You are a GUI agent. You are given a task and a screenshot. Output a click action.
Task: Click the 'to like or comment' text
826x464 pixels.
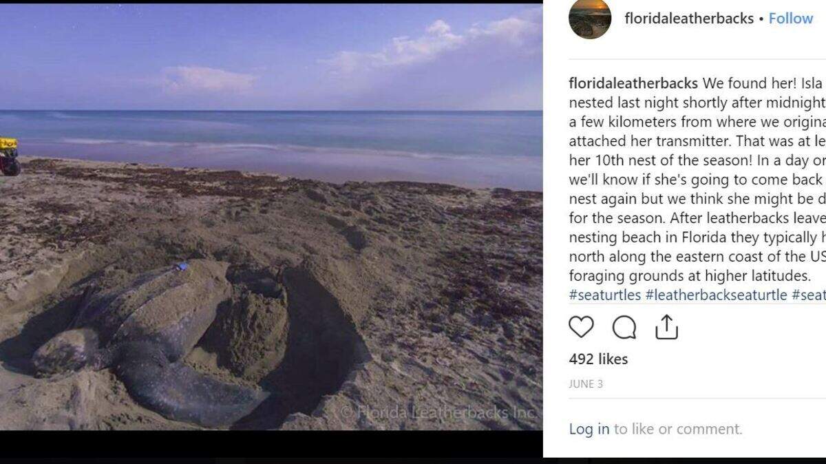click(678, 429)
